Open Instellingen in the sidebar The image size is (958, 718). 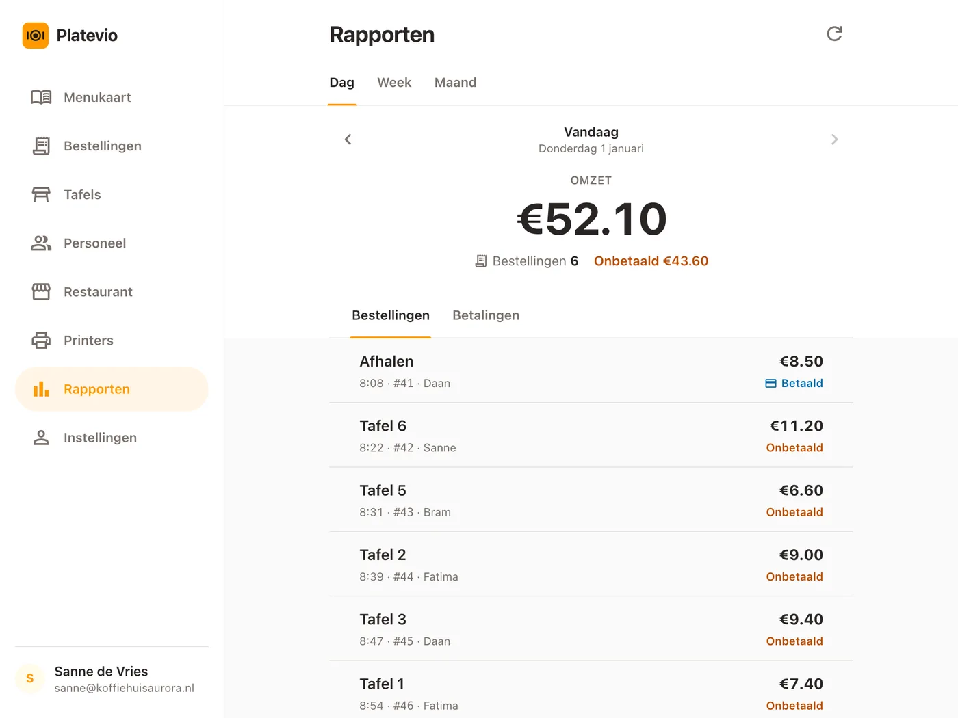[x=112, y=438]
